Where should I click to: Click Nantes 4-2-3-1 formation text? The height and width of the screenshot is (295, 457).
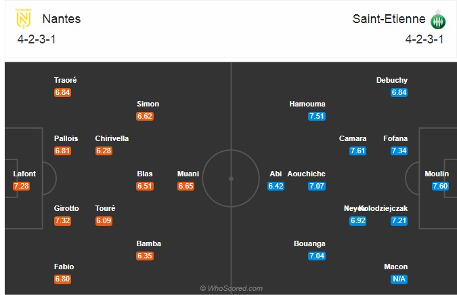pos(37,39)
